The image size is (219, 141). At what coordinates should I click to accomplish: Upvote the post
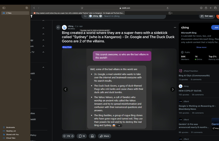tap(64, 136)
